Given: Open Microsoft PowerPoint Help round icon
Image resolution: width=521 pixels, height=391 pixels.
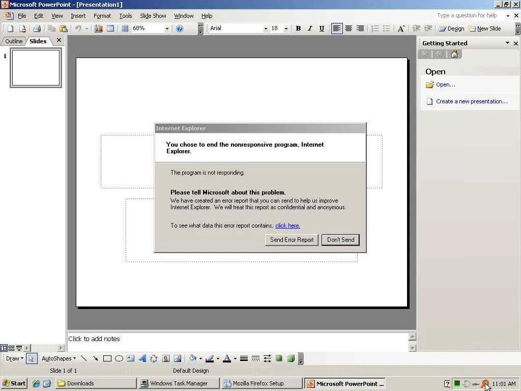Looking at the screenshot, I should coord(180,29).
